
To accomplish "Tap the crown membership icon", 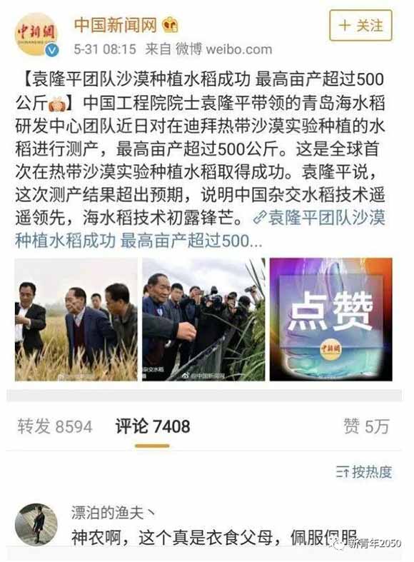I will [x=170, y=26].
